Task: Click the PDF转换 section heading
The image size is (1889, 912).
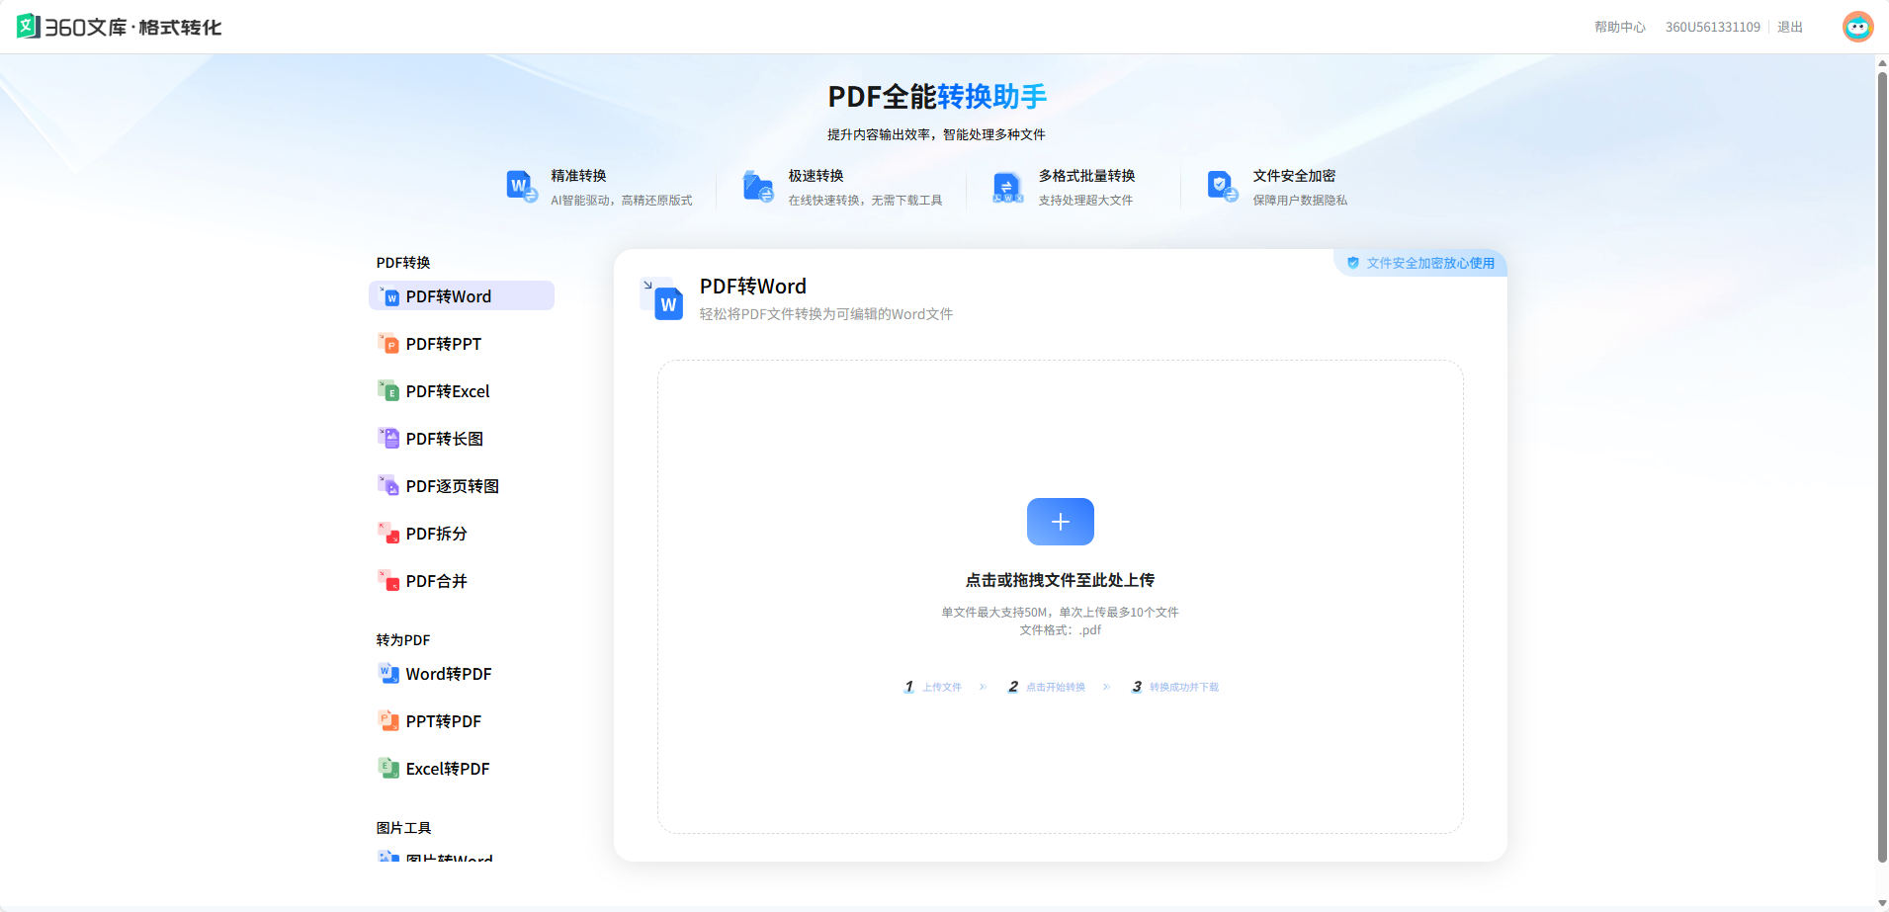Action: tap(403, 263)
